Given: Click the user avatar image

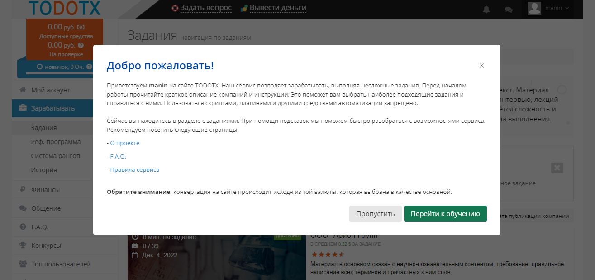Looking at the screenshot, I should click(535, 8).
